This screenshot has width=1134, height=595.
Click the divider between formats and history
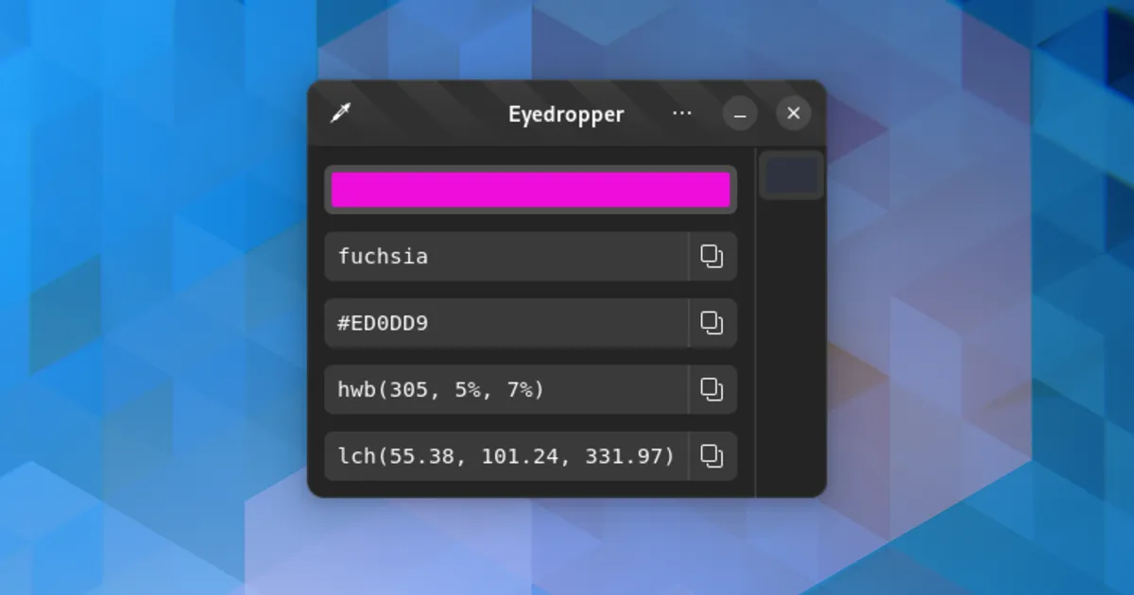click(755, 321)
